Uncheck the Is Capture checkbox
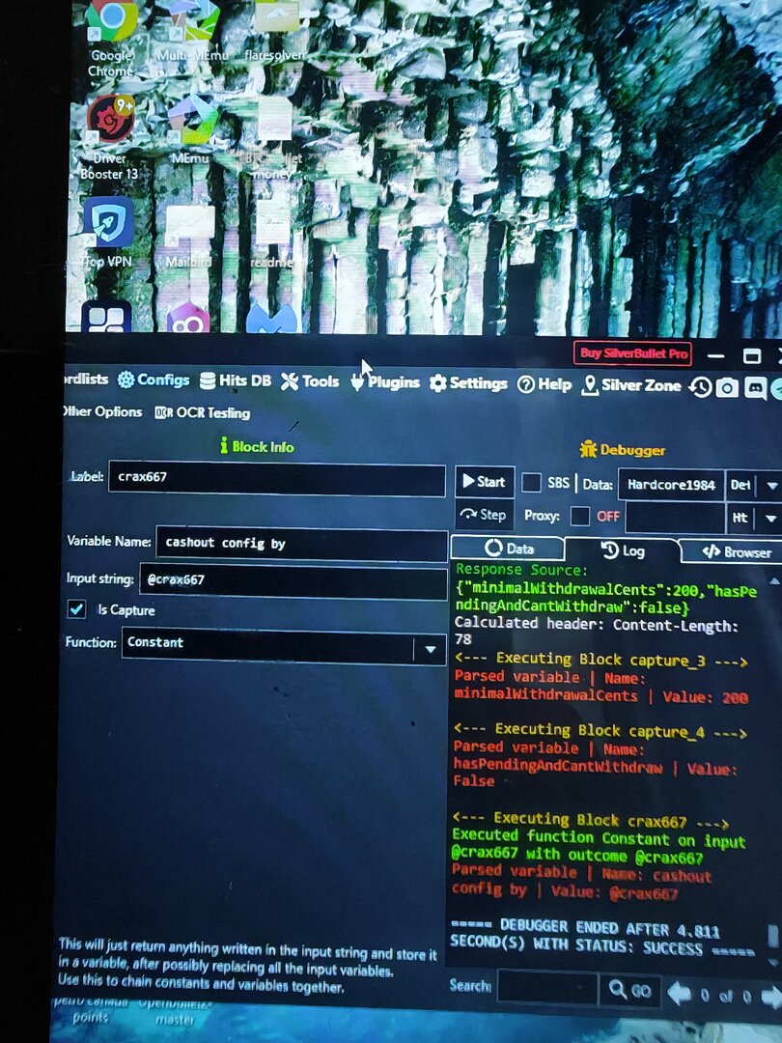 [x=76, y=609]
